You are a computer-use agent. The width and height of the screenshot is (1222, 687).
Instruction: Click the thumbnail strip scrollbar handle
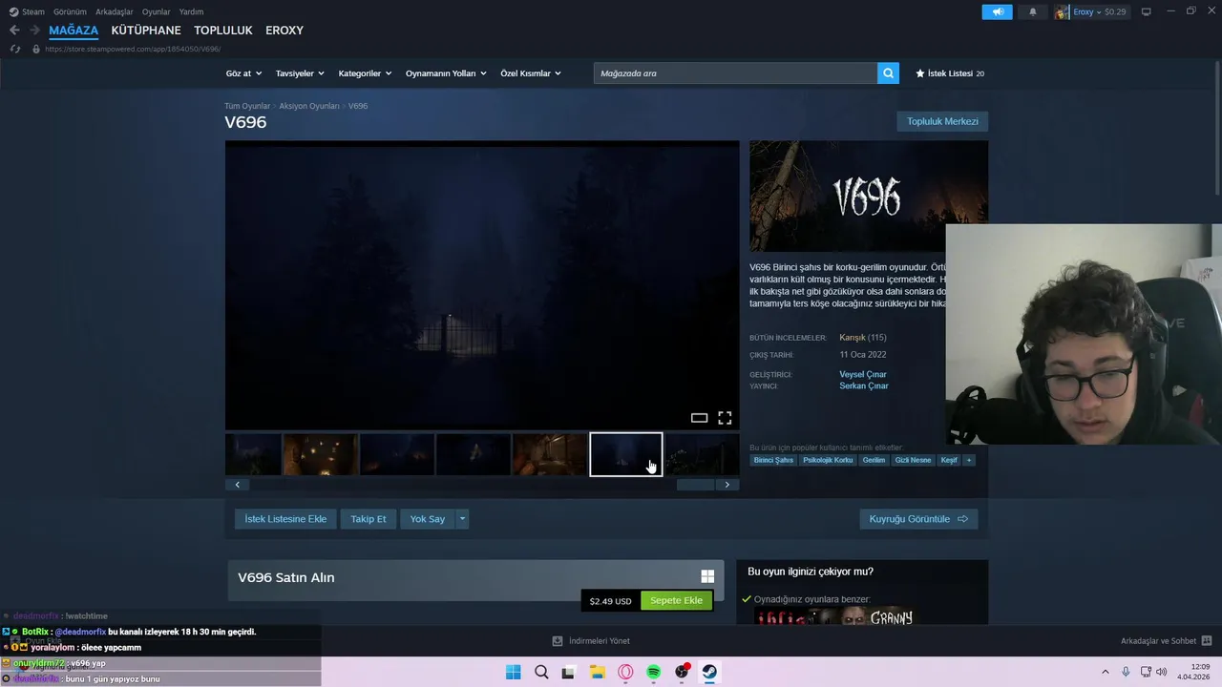[x=695, y=485]
